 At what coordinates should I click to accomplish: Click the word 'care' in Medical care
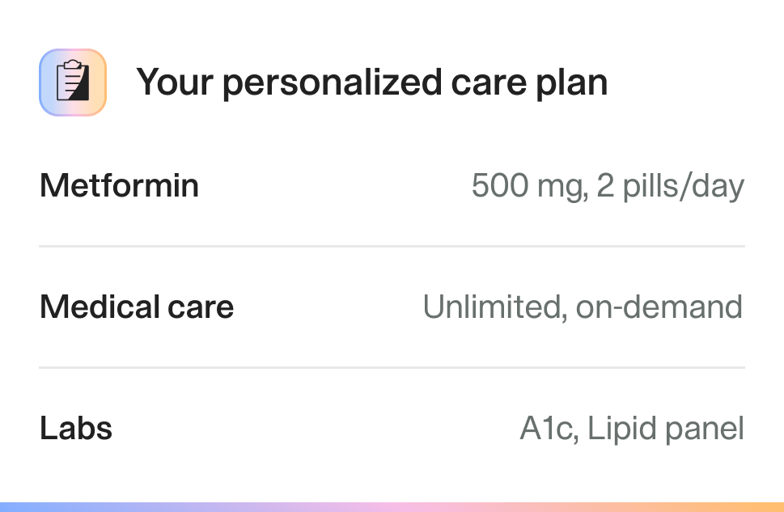tap(201, 308)
